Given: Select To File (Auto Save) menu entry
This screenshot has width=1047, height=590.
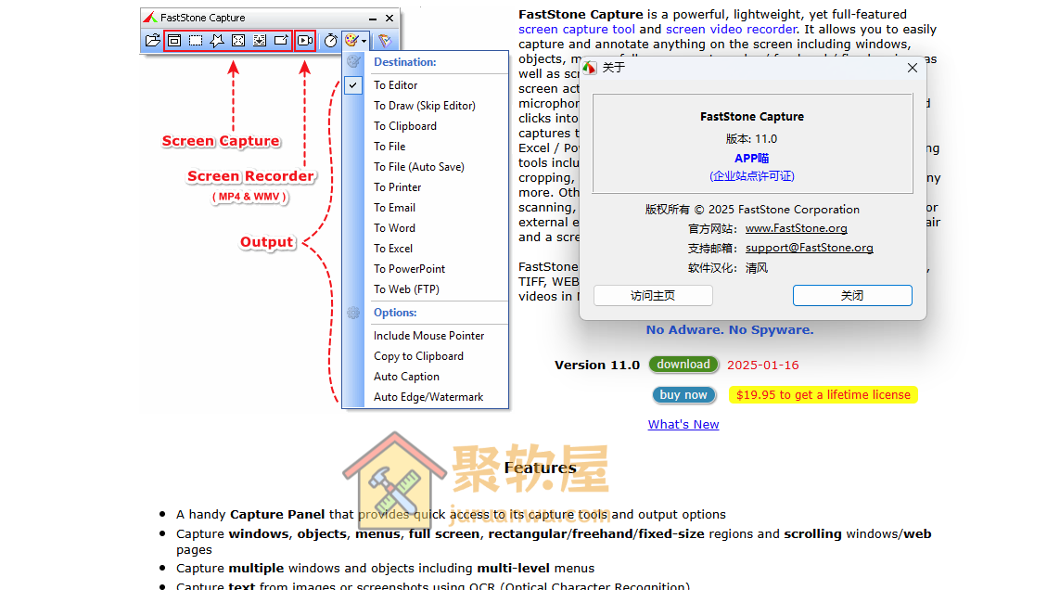Looking at the screenshot, I should click(418, 167).
